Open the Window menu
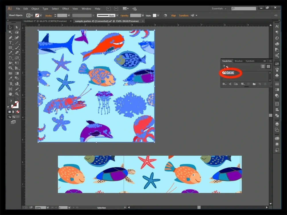Image resolution: width=287 pixels, height=215 pixels. point(86,9)
